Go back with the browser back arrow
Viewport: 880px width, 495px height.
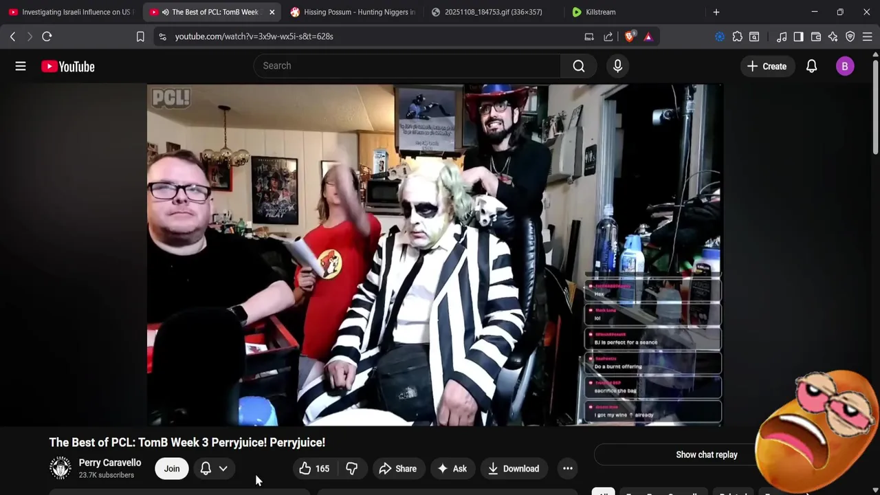[x=12, y=36]
